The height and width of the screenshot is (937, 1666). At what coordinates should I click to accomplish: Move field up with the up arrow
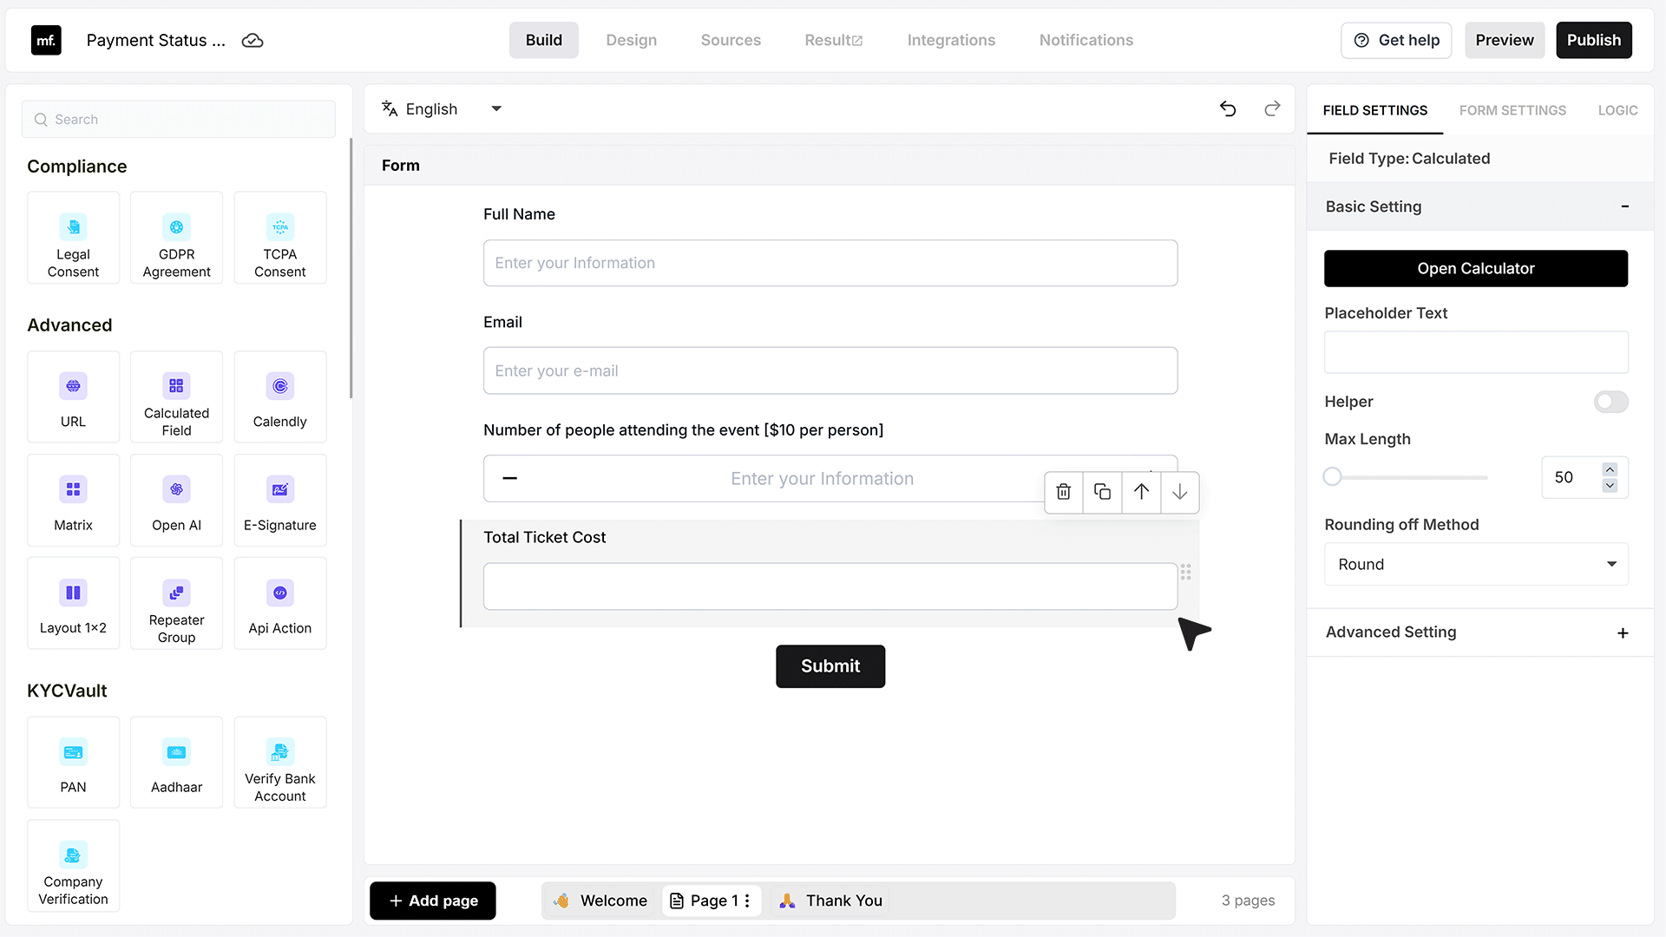tap(1141, 492)
